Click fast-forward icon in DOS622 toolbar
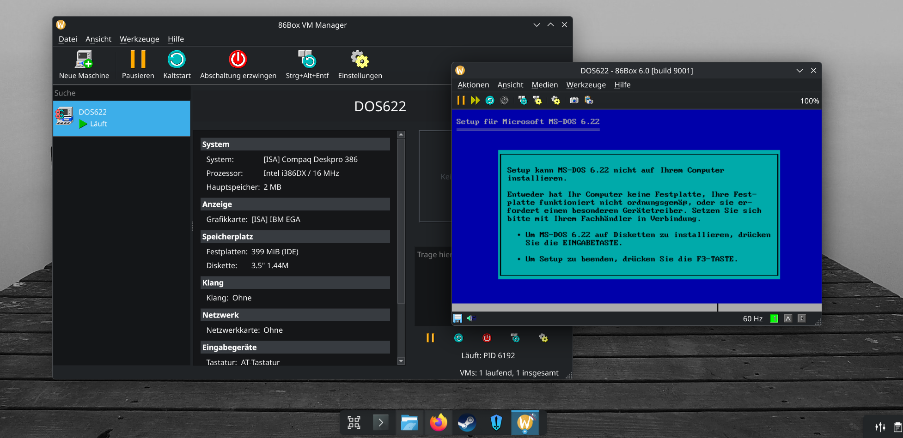The height and width of the screenshot is (438, 903). click(475, 100)
